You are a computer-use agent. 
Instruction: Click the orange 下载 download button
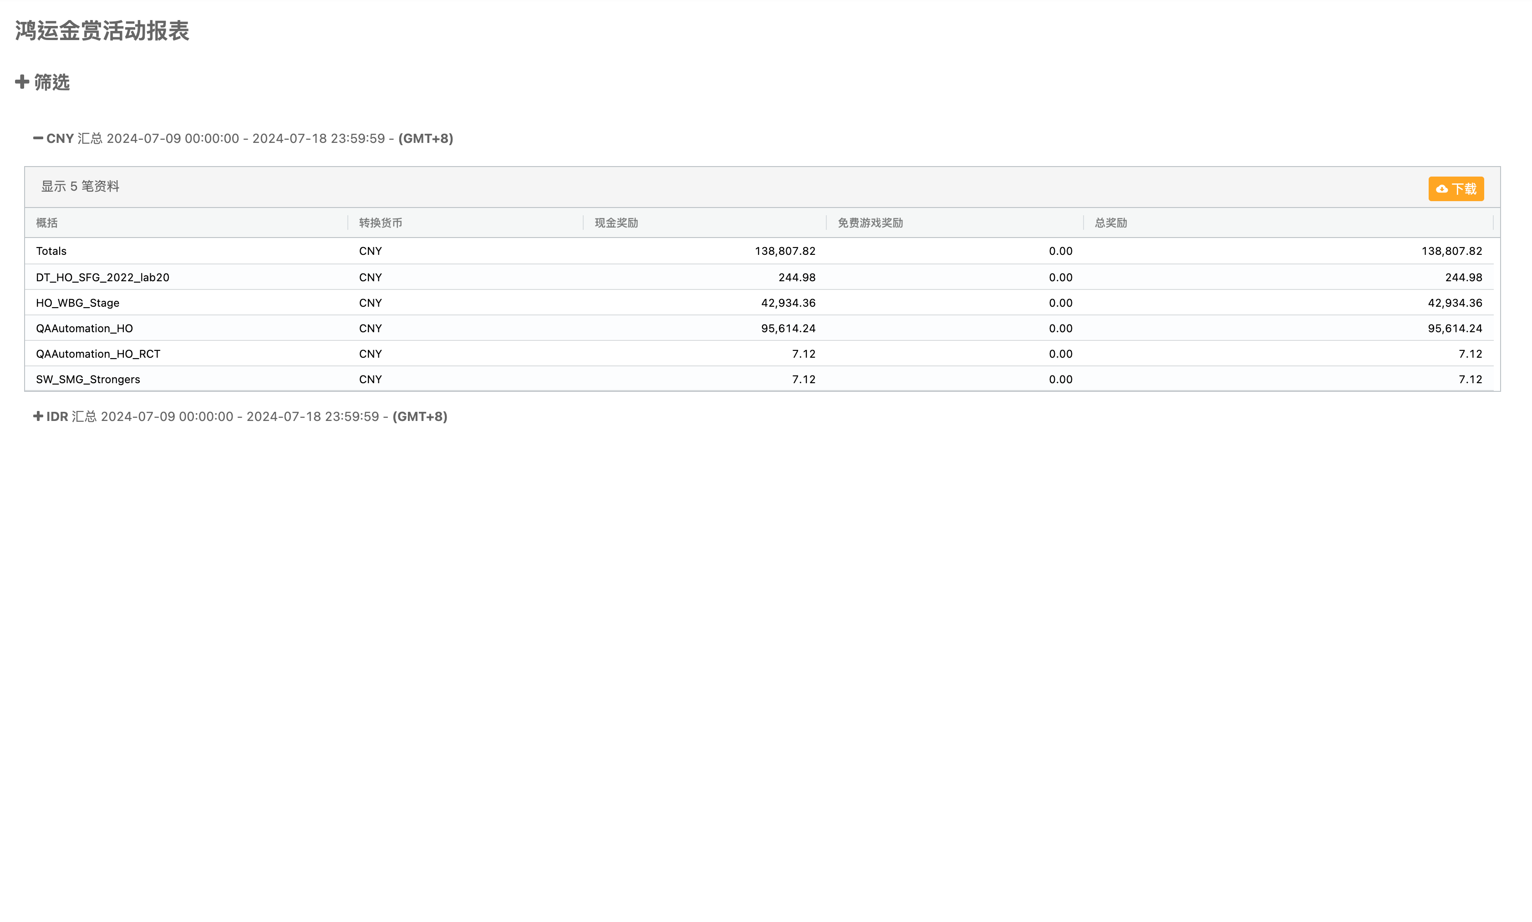pos(1456,189)
